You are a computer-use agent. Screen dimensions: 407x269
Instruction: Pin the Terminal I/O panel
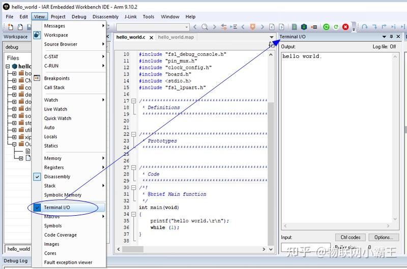391,37
